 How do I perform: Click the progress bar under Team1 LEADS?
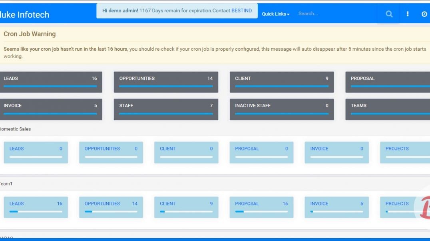(36, 212)
